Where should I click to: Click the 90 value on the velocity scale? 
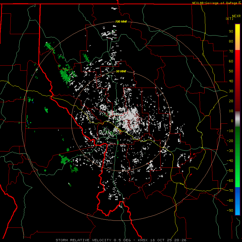coord(231,31)
